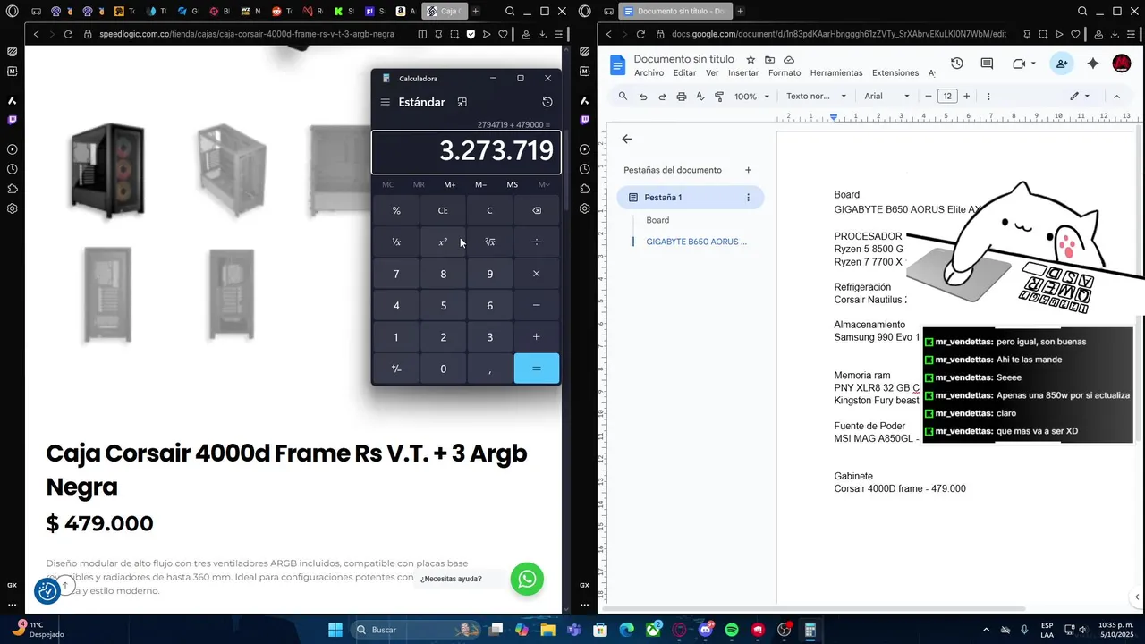Click the print icon in Docs
The width and height of the screenshot is (1145, 644).
pos(682,97)
